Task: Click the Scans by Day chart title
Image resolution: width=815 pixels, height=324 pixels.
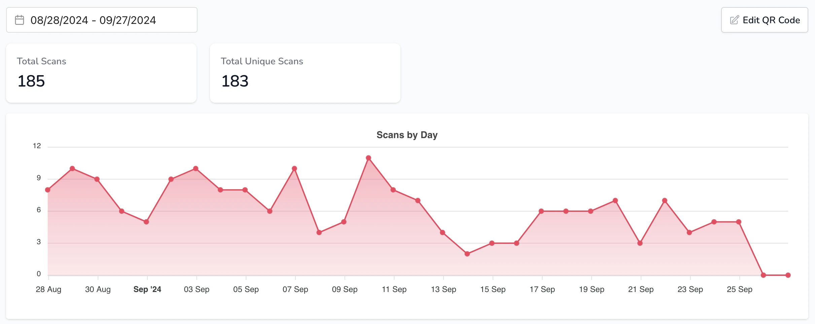Action: [407, 134]
